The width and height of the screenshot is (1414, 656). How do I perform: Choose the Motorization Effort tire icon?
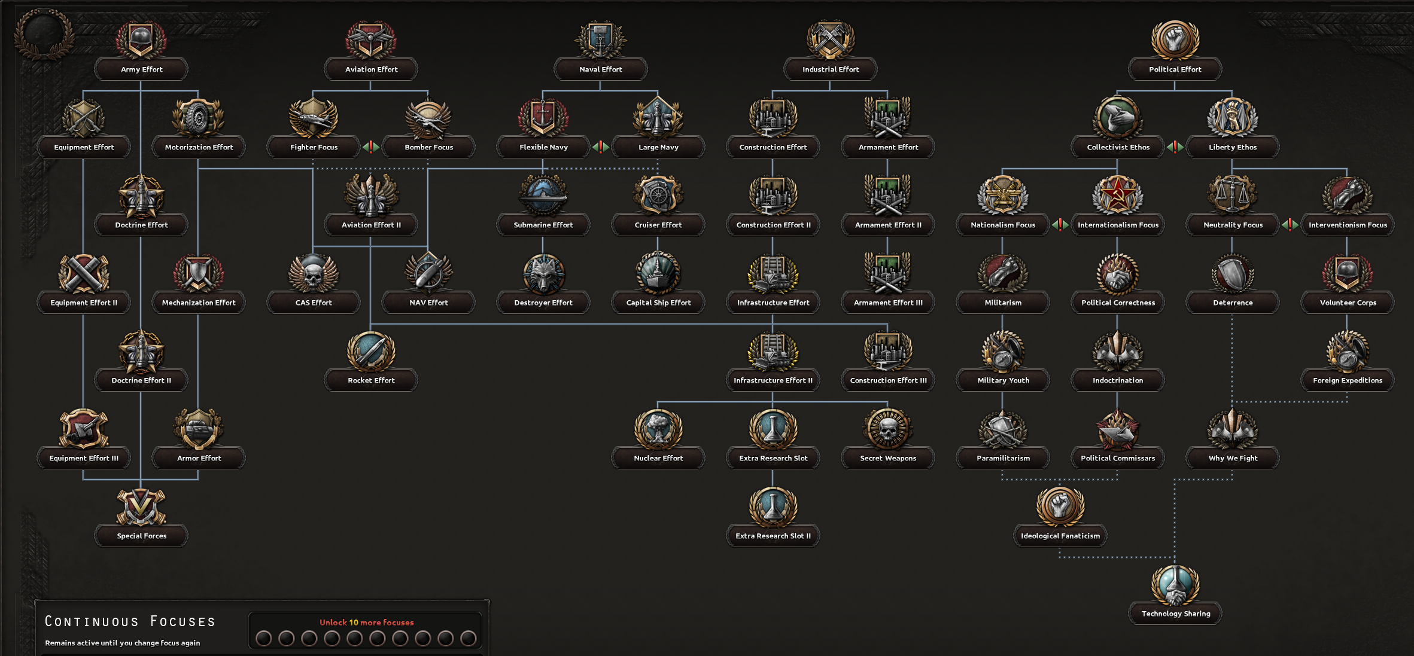tap(198, 118)
